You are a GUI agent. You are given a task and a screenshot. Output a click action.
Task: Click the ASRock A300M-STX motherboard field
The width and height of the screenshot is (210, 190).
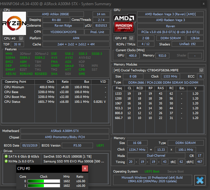(x=65, y=131)
